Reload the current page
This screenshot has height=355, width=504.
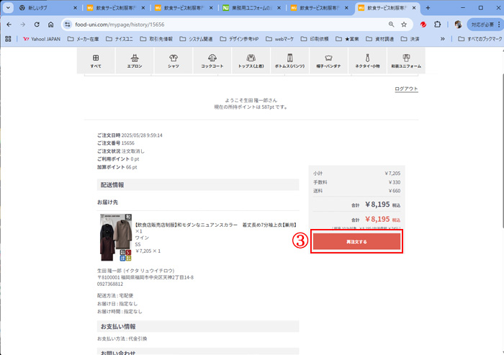click(x=37, y=24)
